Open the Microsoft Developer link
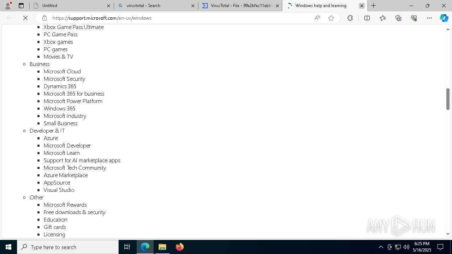The height and width of the screenshot is (254, 452). point(67,146)
